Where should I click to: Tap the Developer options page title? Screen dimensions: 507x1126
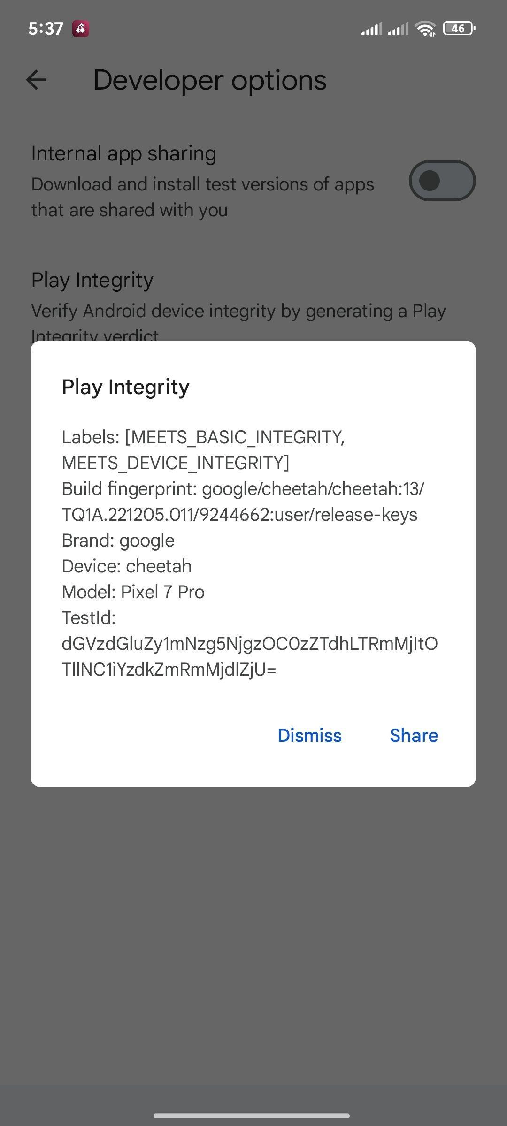210,80
